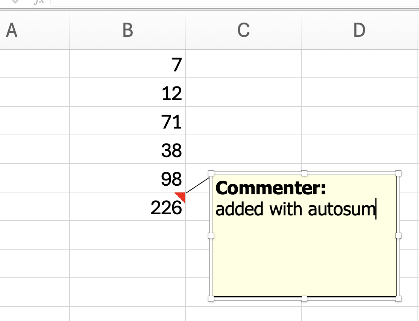419x321 pixels.
Task: Select the bottom-middle resize handle of the comment
Action: pos(304,299)
